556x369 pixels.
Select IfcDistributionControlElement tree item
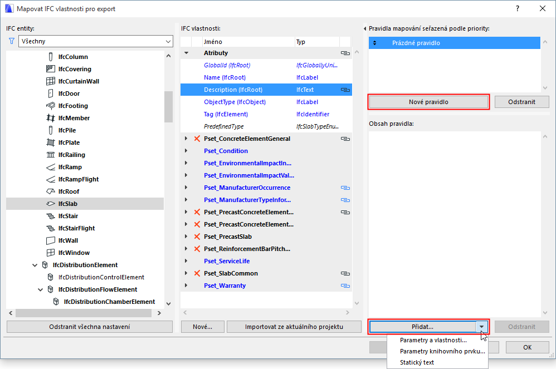[x=101, y=277]
